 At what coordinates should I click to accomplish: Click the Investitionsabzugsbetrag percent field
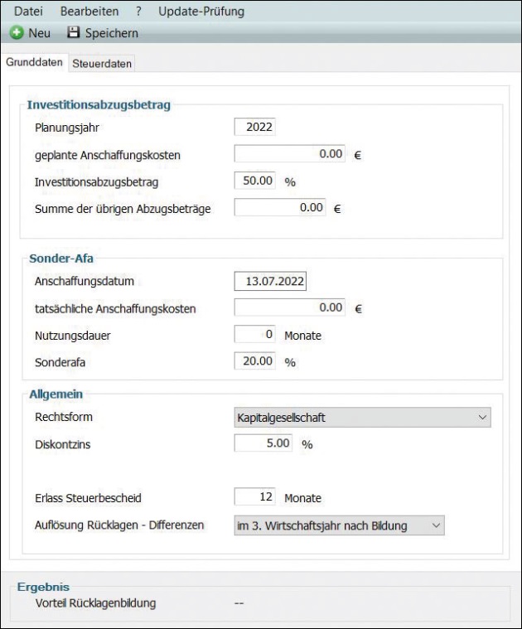pyautogui.click(x=256, y=181)
